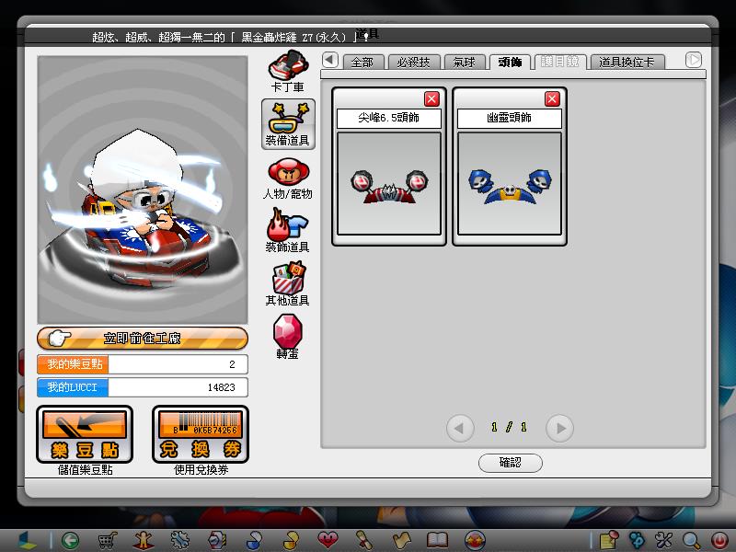This screenshot has width=736, height=552.
Task: Open the book icon
Action: [438, 540]
